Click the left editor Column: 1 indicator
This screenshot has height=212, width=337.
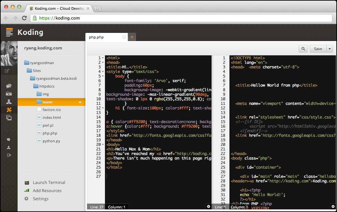117,207
